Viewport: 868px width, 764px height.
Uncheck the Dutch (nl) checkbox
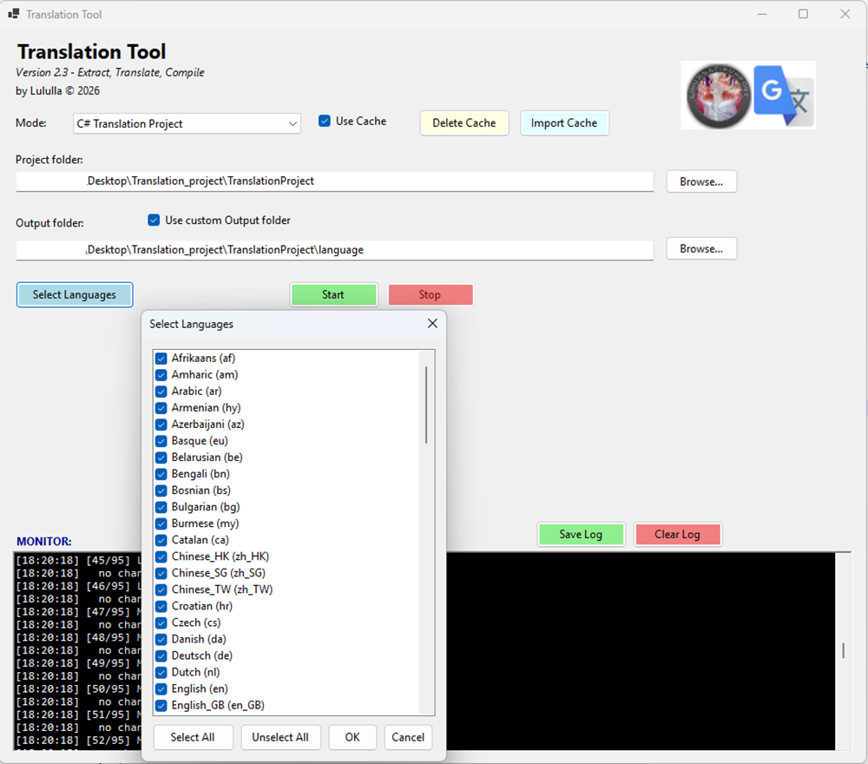pyautogui.click(x=161, y=672)
